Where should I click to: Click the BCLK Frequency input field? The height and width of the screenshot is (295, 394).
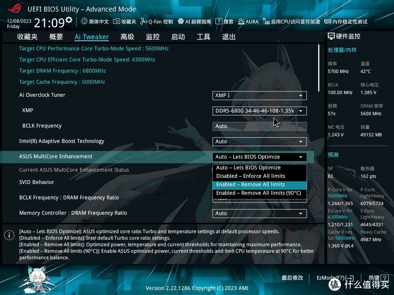[x=260, y=126]
